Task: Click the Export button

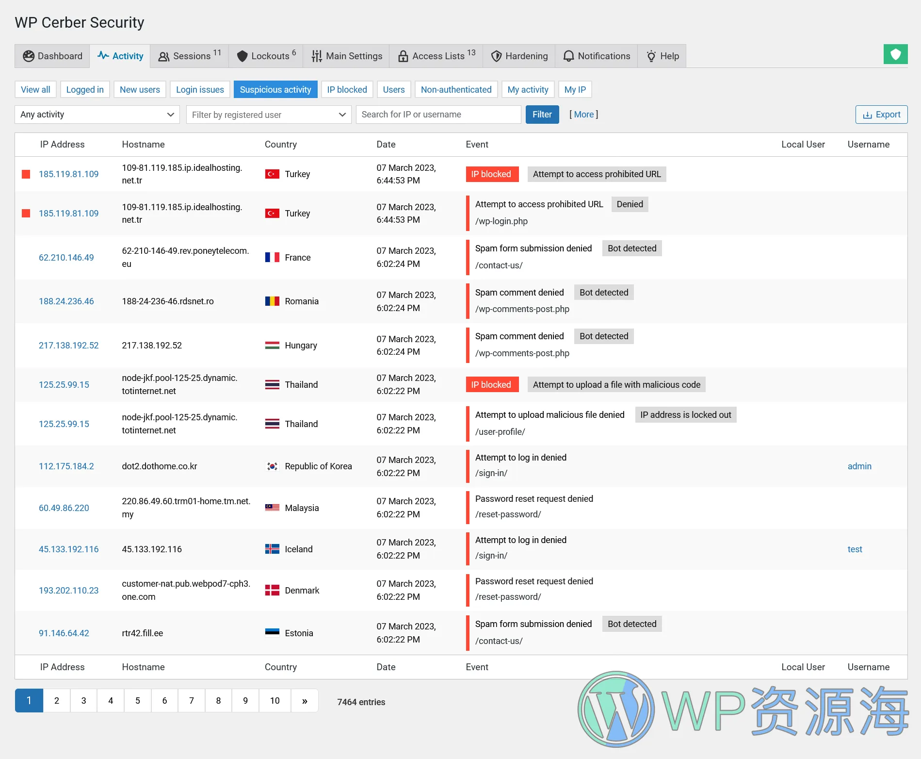Action: click(x=881, y=115)
